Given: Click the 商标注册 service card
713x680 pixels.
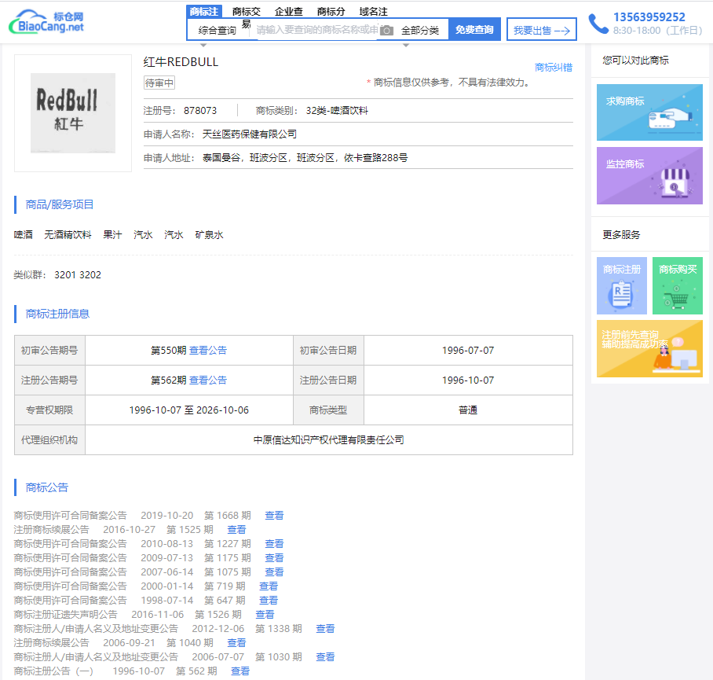Looking at the screenshot, I should click(x=622, y=286).
